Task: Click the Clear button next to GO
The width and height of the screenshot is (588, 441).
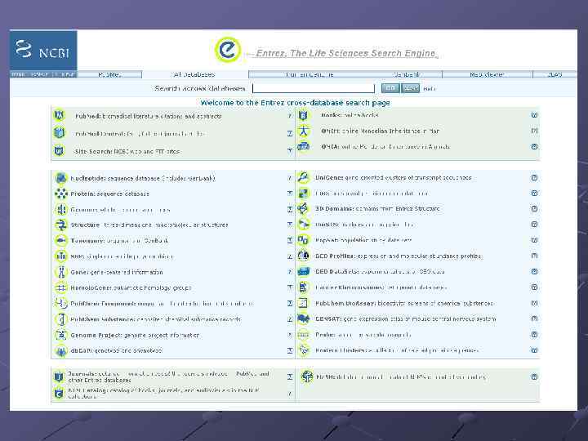Action: pyautogui.click(x=410, y=88)
